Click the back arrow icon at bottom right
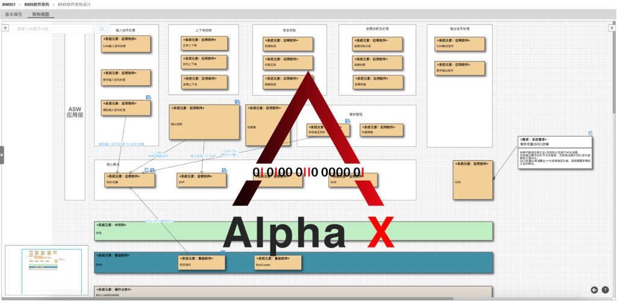Image resolution: width=617 pixels, height=301 pixels. [x=594, y=290]
